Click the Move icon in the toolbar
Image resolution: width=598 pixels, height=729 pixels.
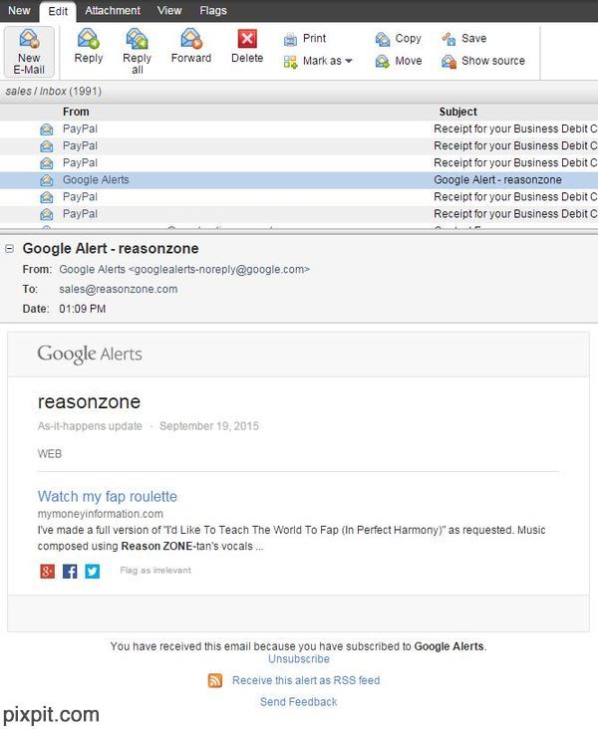point(383,62)
